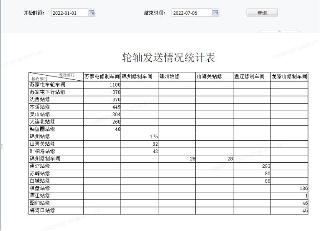Click the cell value 88

pos(267,181)
